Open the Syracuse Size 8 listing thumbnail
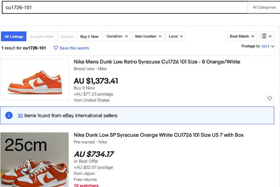 (35, 80)
